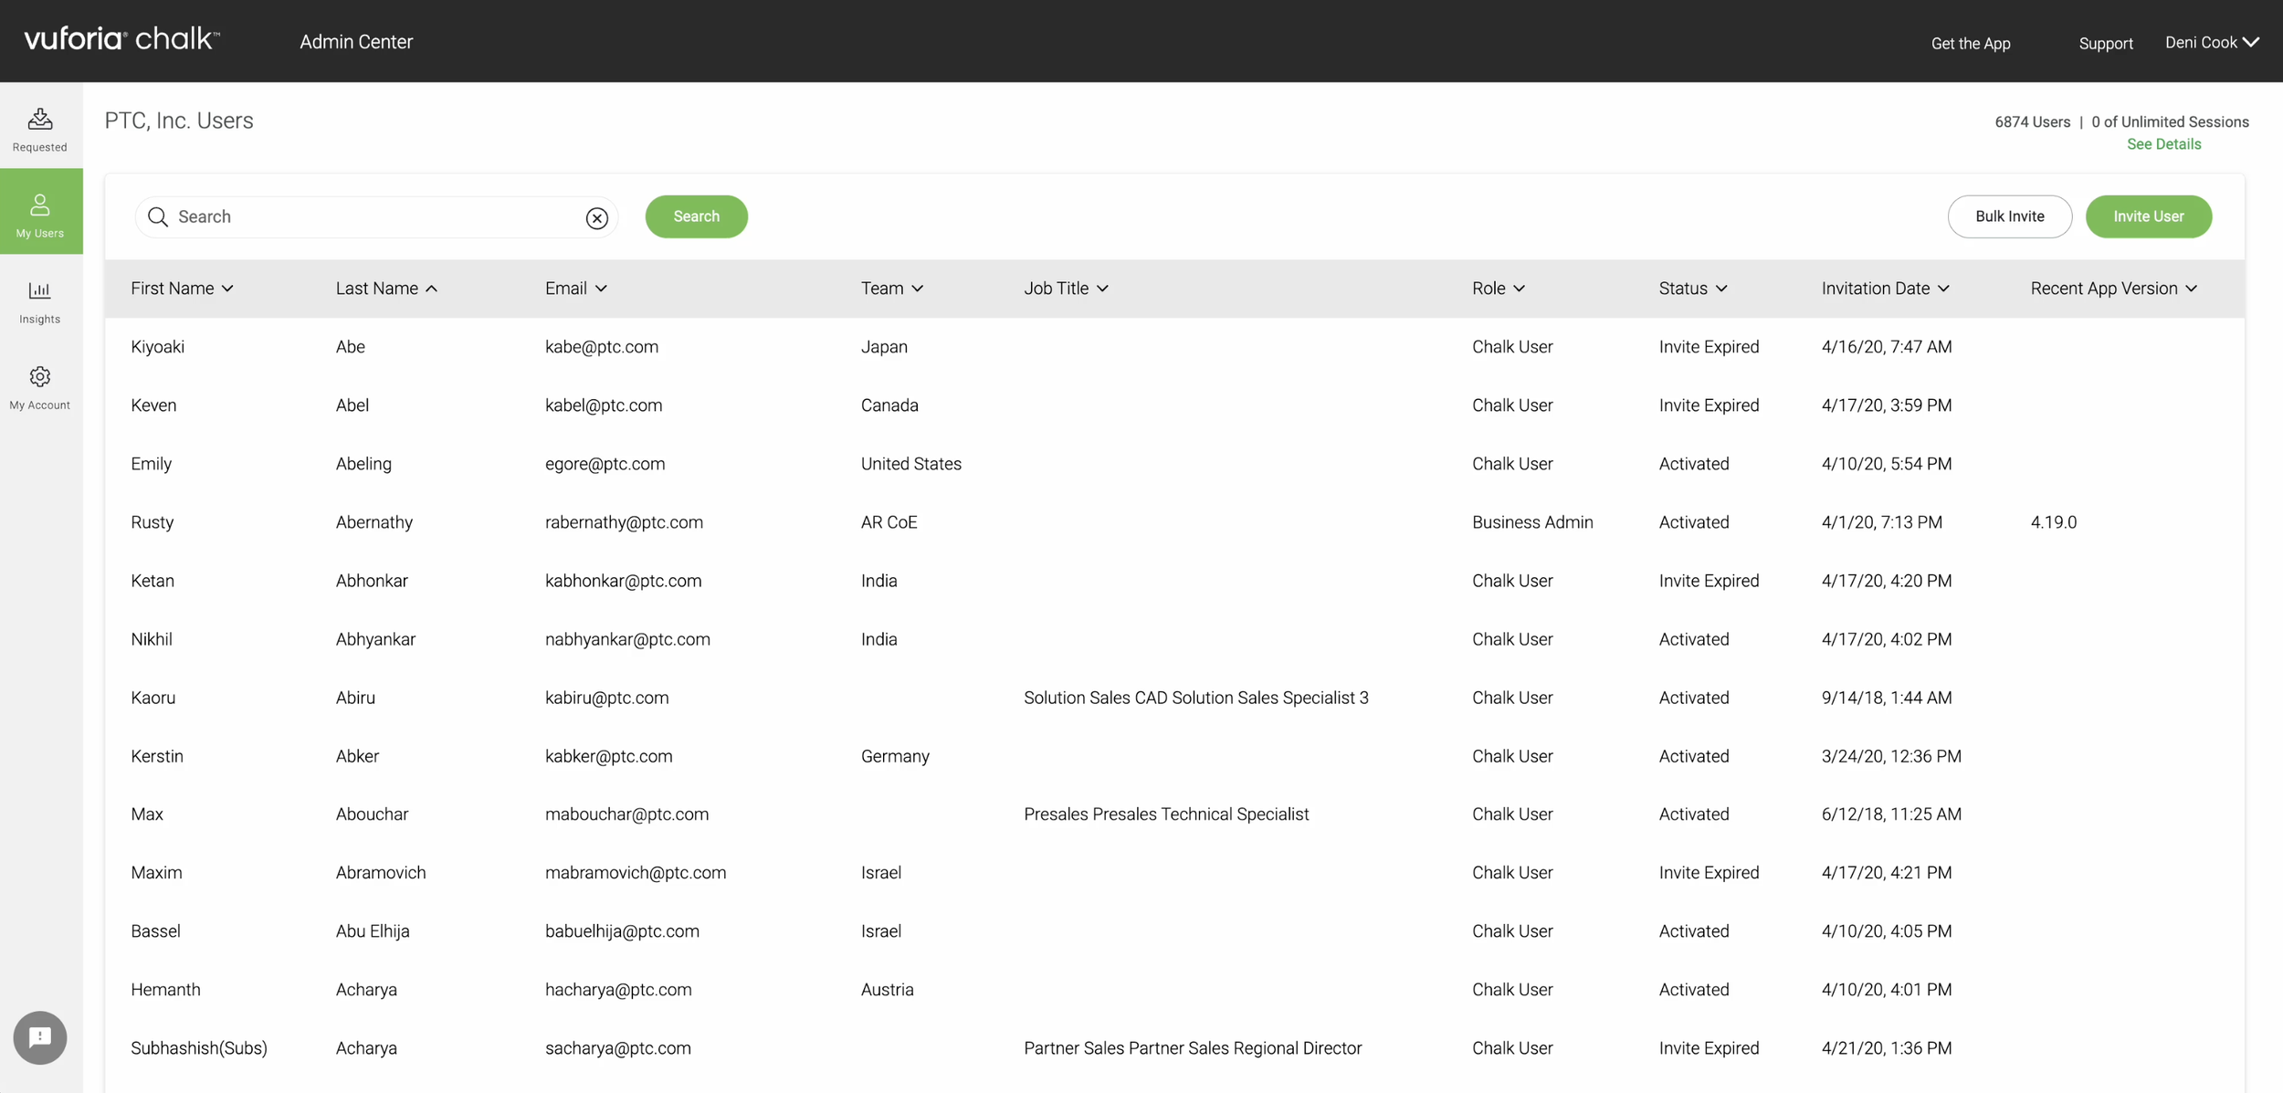Sort by Invitation Date column chevron
Viewport: 2283px width, 1093px height.
1944,289
